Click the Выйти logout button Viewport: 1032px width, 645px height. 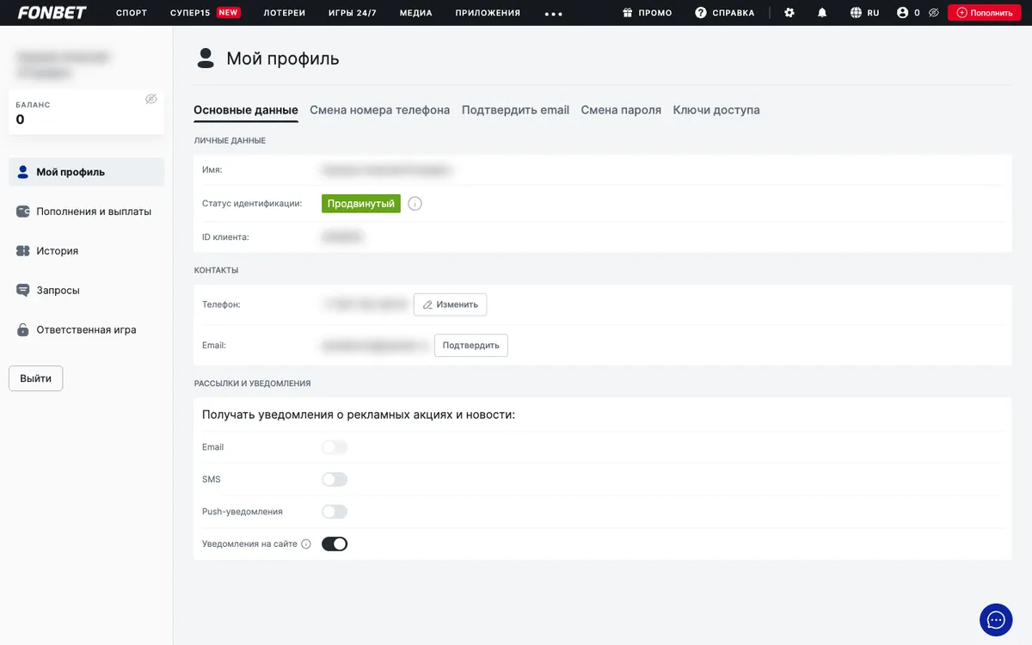(x=36, y=378)
